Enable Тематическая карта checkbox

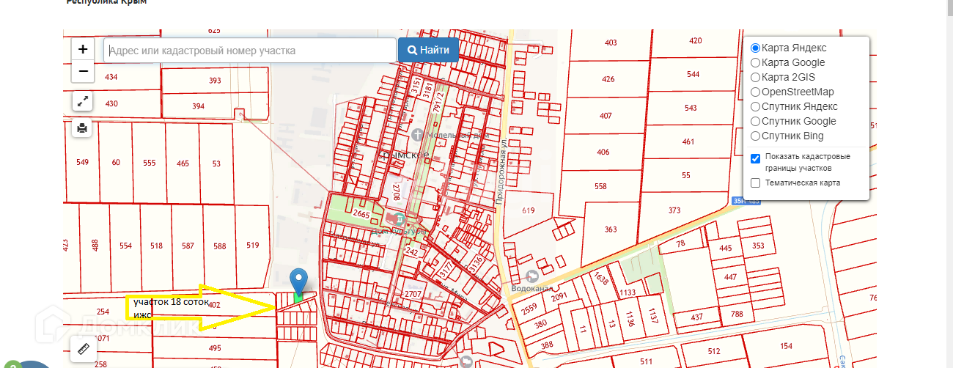tap(755, 183)
